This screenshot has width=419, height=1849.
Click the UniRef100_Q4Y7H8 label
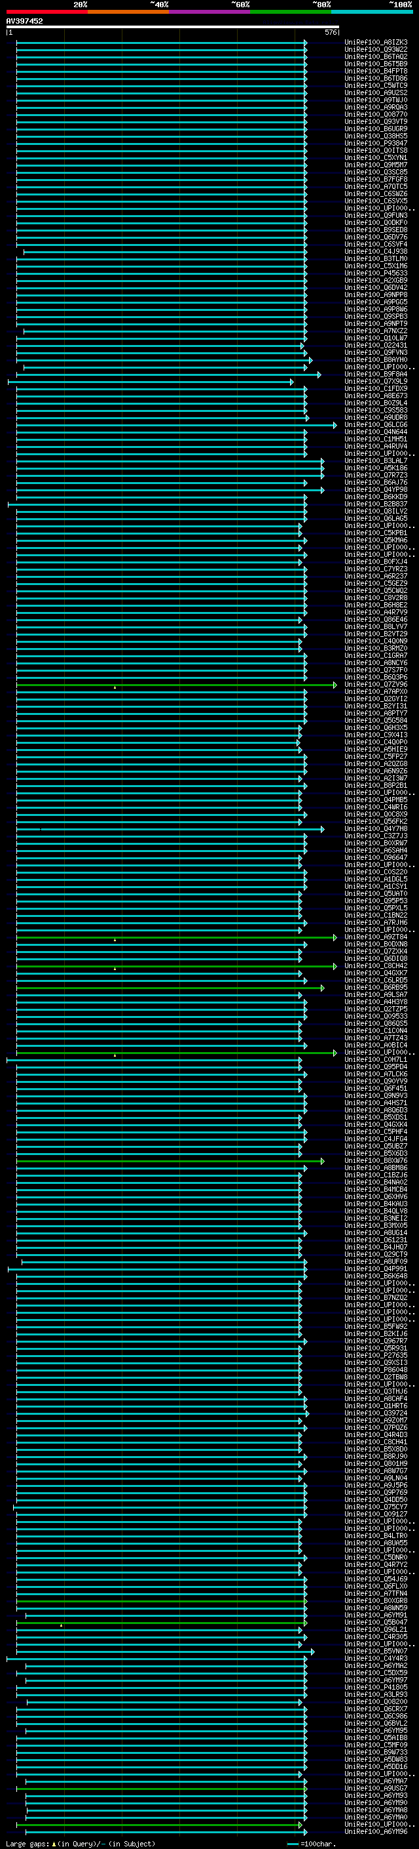pyautogui.click(x=375, y=828)
